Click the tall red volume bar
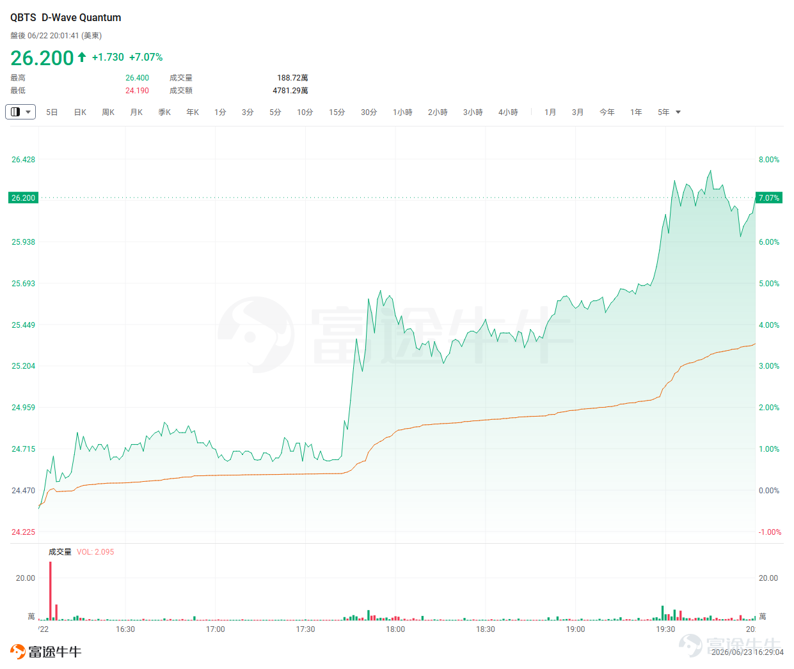This screenshot has height=669, width=794. 51,591
